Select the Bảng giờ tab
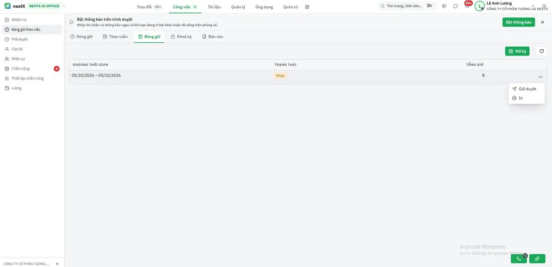 [x=149, y=37]
